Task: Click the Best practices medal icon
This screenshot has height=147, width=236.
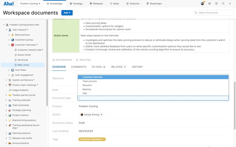Action: (x=13, y=35)
